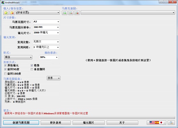
Task: Uncheck the 镜像 checkbox
Action: tap(32, 65)
